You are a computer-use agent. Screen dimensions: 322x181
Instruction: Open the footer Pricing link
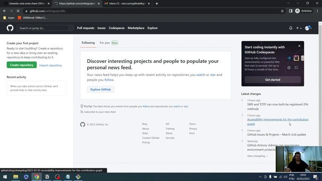tap(146, 142)
